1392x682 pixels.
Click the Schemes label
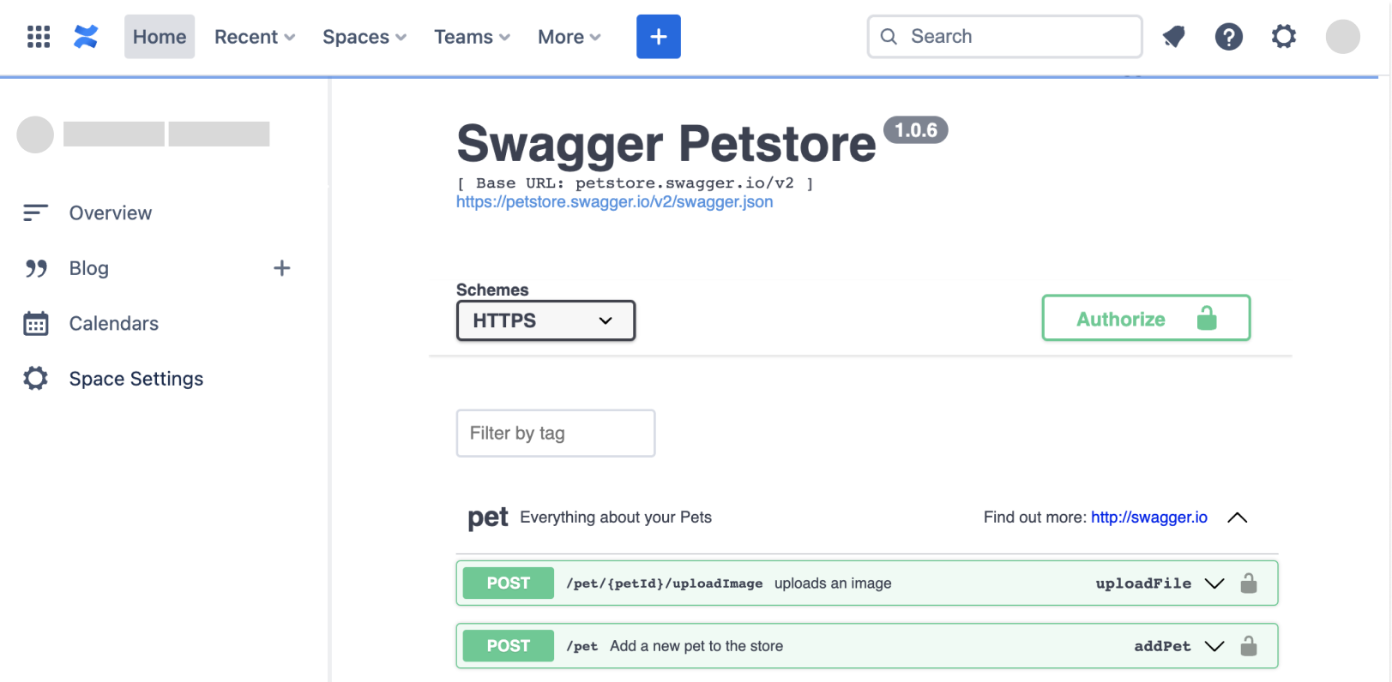[x=492, y=290]
